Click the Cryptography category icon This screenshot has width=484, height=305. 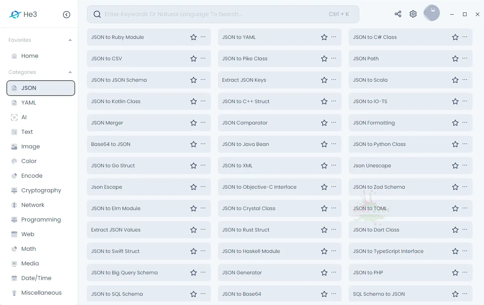14,190
